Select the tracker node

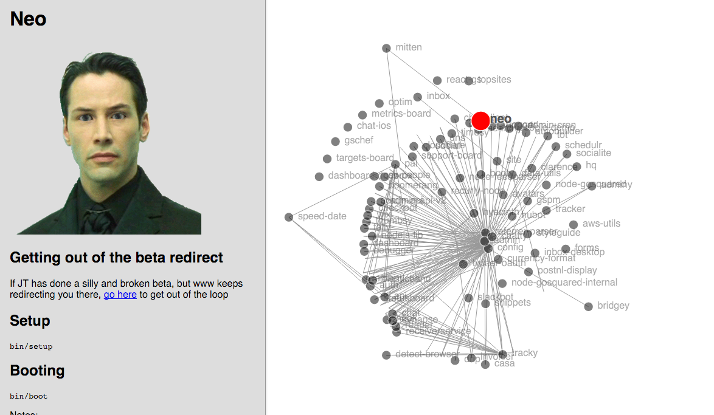tap(546, 210)
